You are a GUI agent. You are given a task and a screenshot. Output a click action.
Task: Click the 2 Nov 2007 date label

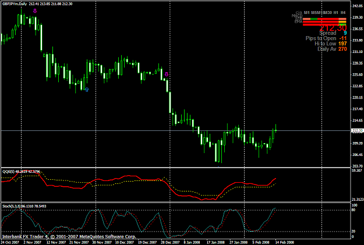click(32, 243)
